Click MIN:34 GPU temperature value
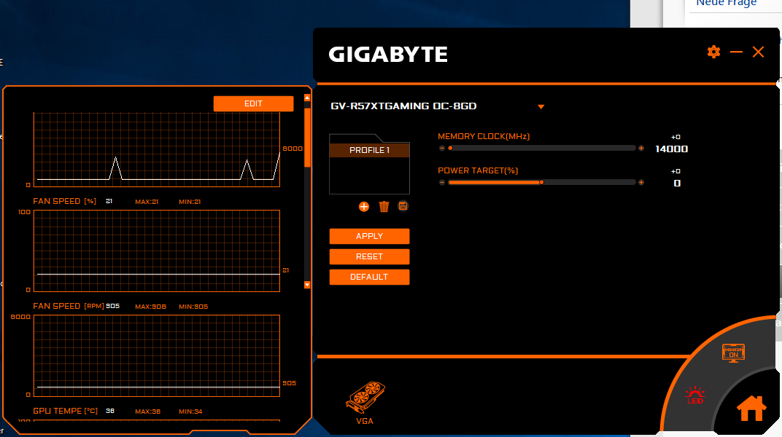Screen dimensions: 782x437 tap(190, 412)
